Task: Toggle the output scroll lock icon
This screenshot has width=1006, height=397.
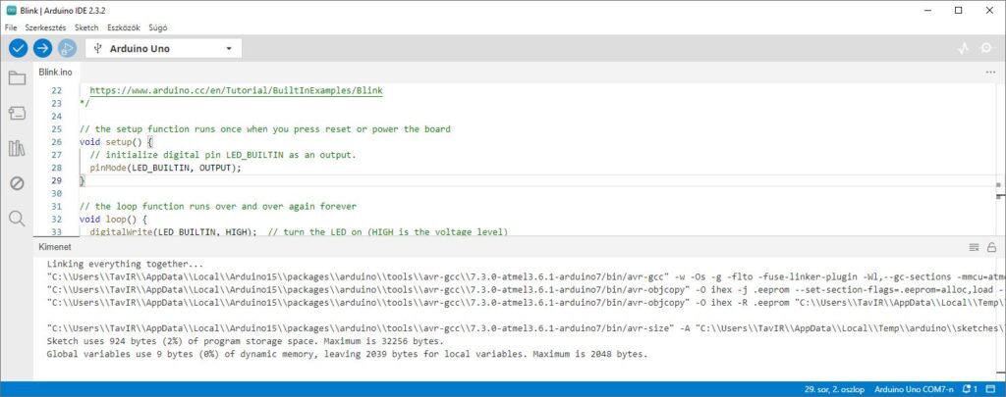Action: (x=991, y=247)
